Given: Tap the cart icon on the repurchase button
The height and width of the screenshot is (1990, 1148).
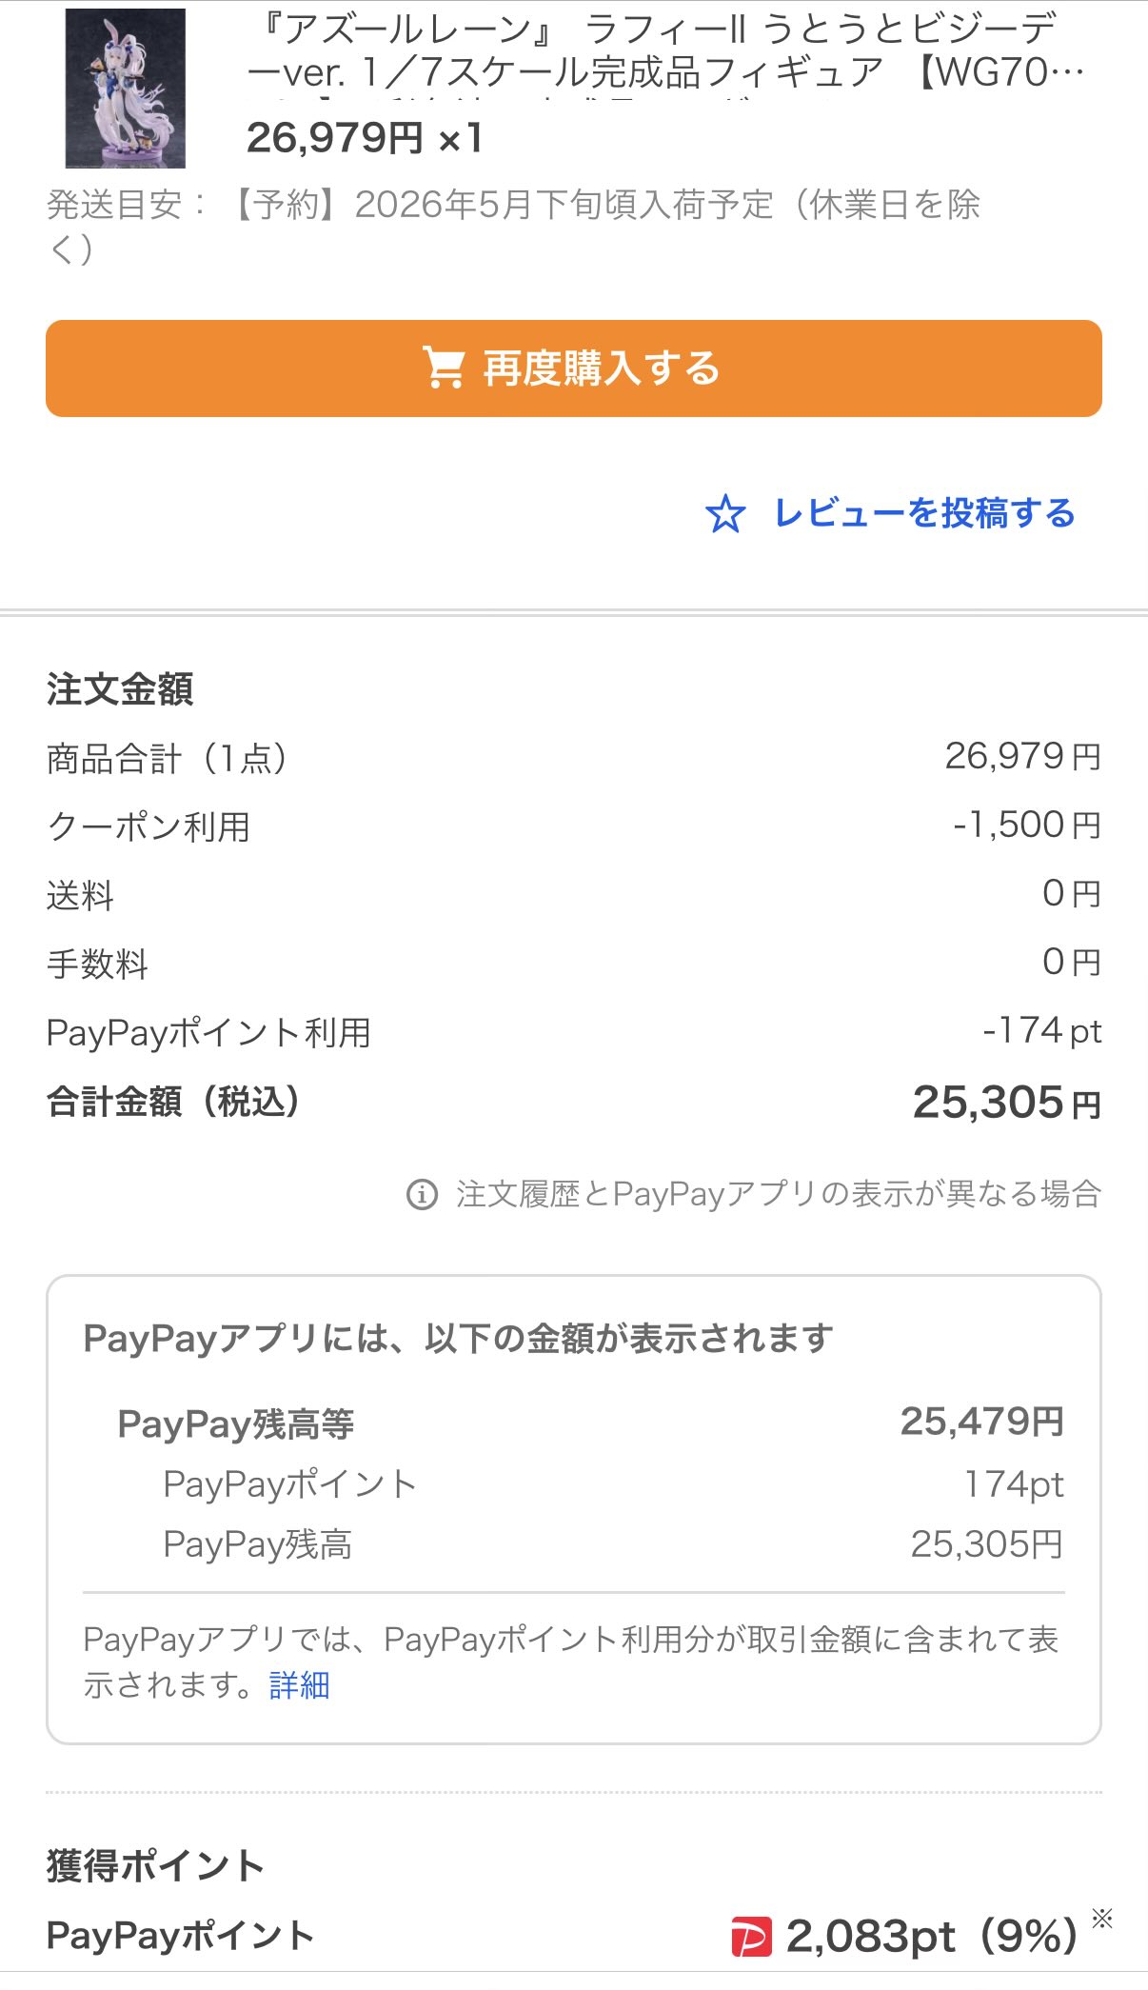Looking at the screenshot, I should [x=444, y=368].
